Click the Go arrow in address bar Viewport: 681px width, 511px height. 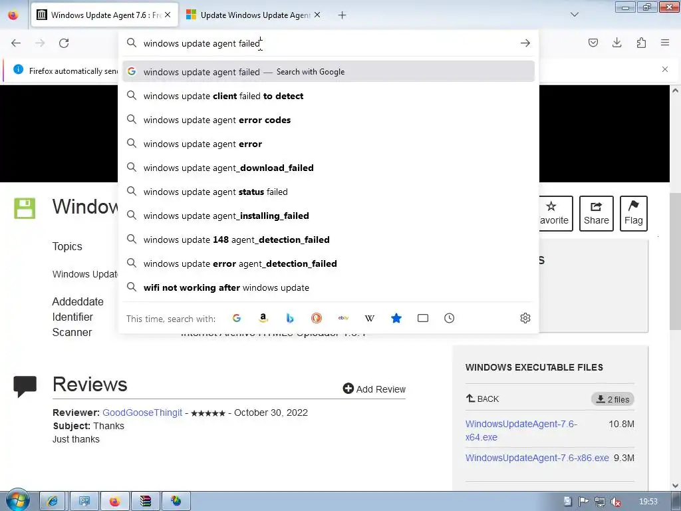(525, 43)
